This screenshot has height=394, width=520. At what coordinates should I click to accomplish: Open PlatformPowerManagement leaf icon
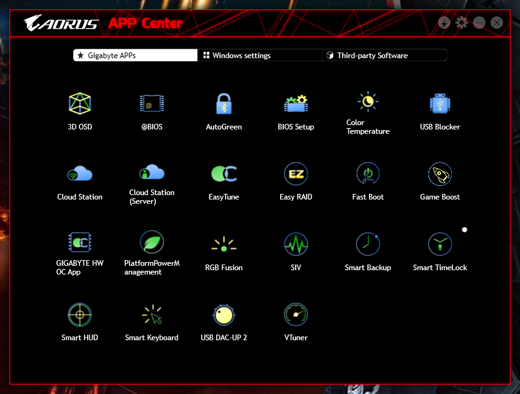152,242
